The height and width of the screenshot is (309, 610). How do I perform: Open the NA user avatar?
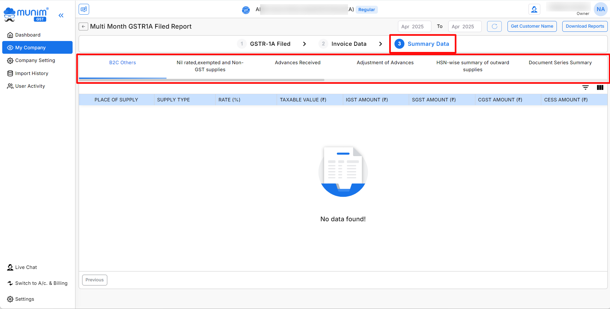point(600,9)
